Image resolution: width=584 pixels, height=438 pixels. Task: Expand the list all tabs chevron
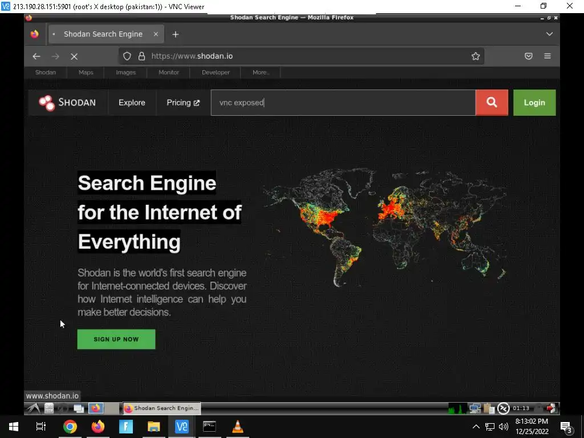point(549,34)
